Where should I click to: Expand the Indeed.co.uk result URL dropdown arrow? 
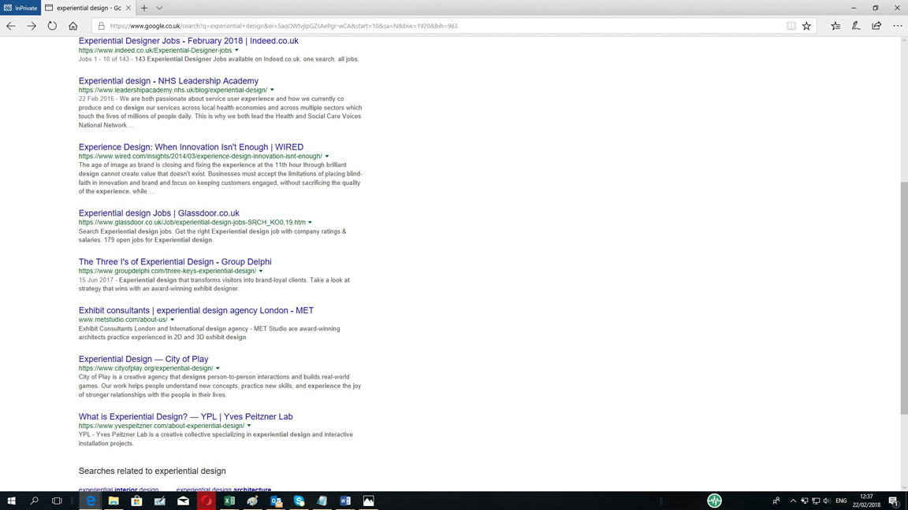coord(236,50)
